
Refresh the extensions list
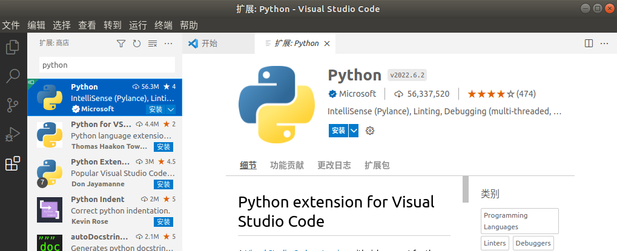point(137,44)
